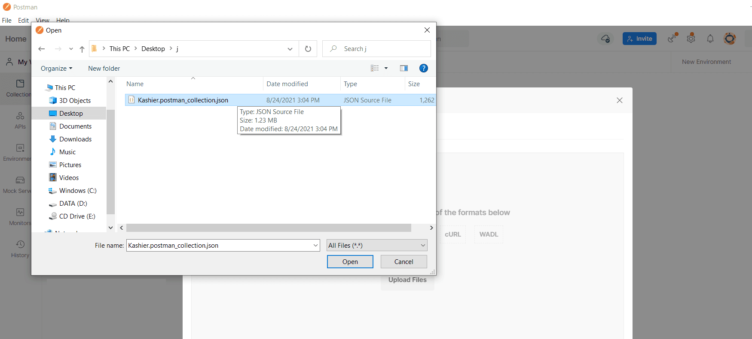This screenshot has width=752, height=339.
Task: Open the File menu in Postman
Action: point(7,21)
